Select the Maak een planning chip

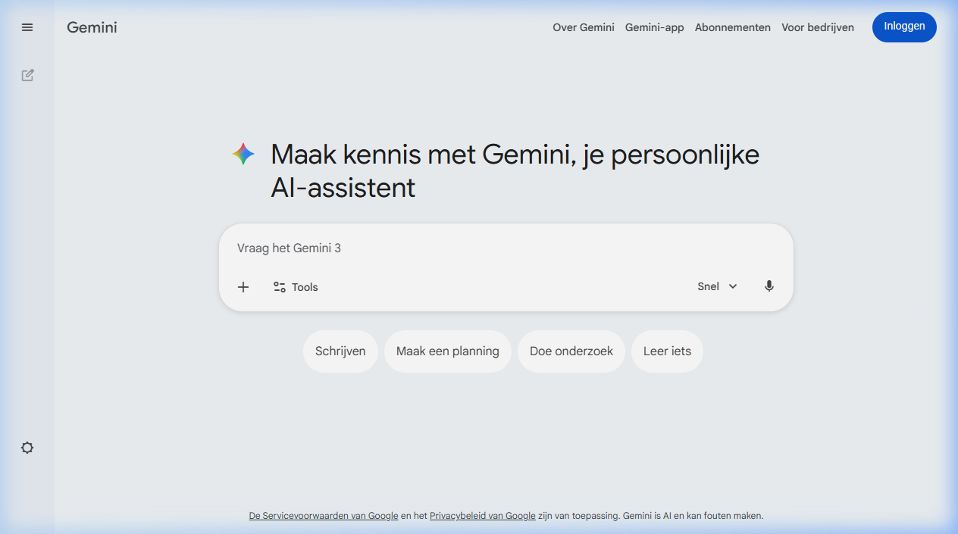[x=448, y=351]
